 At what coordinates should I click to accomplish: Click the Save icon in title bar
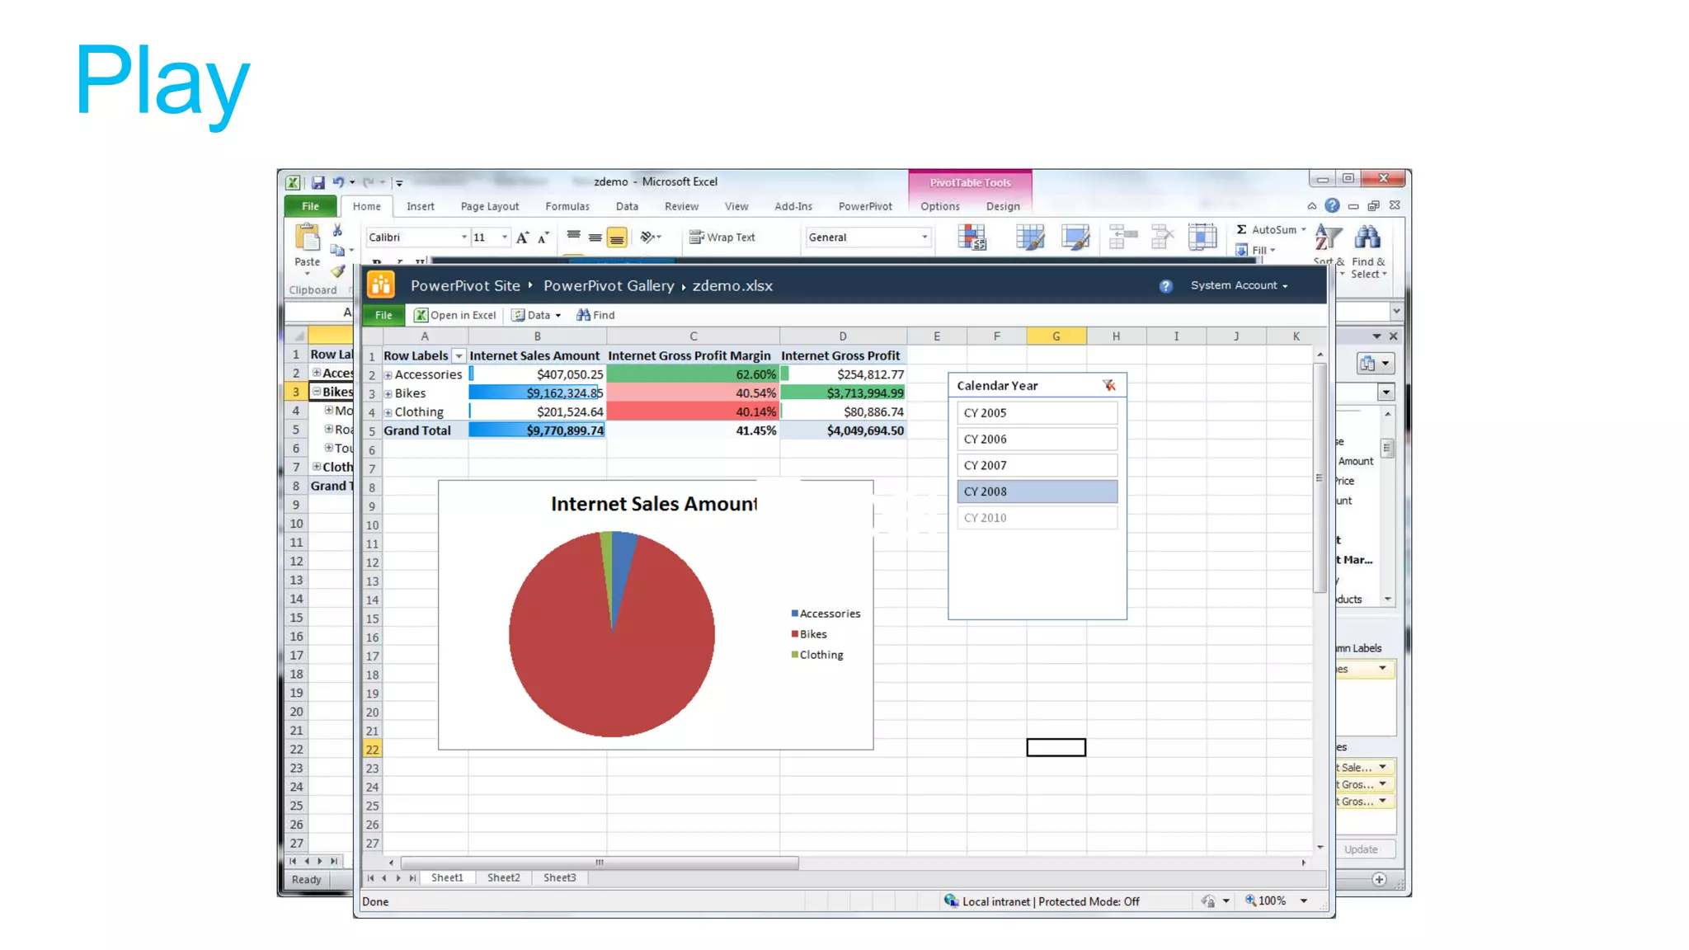[318, 182]
